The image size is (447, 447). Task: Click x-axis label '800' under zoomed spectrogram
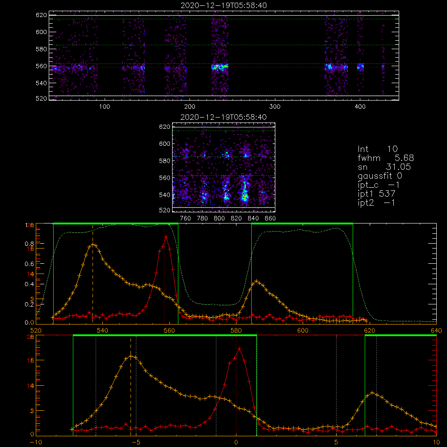tap(219, 218)
